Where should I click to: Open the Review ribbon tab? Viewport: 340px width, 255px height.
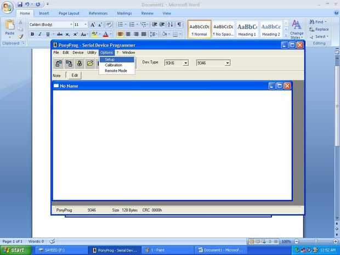(x=147, y=13)
